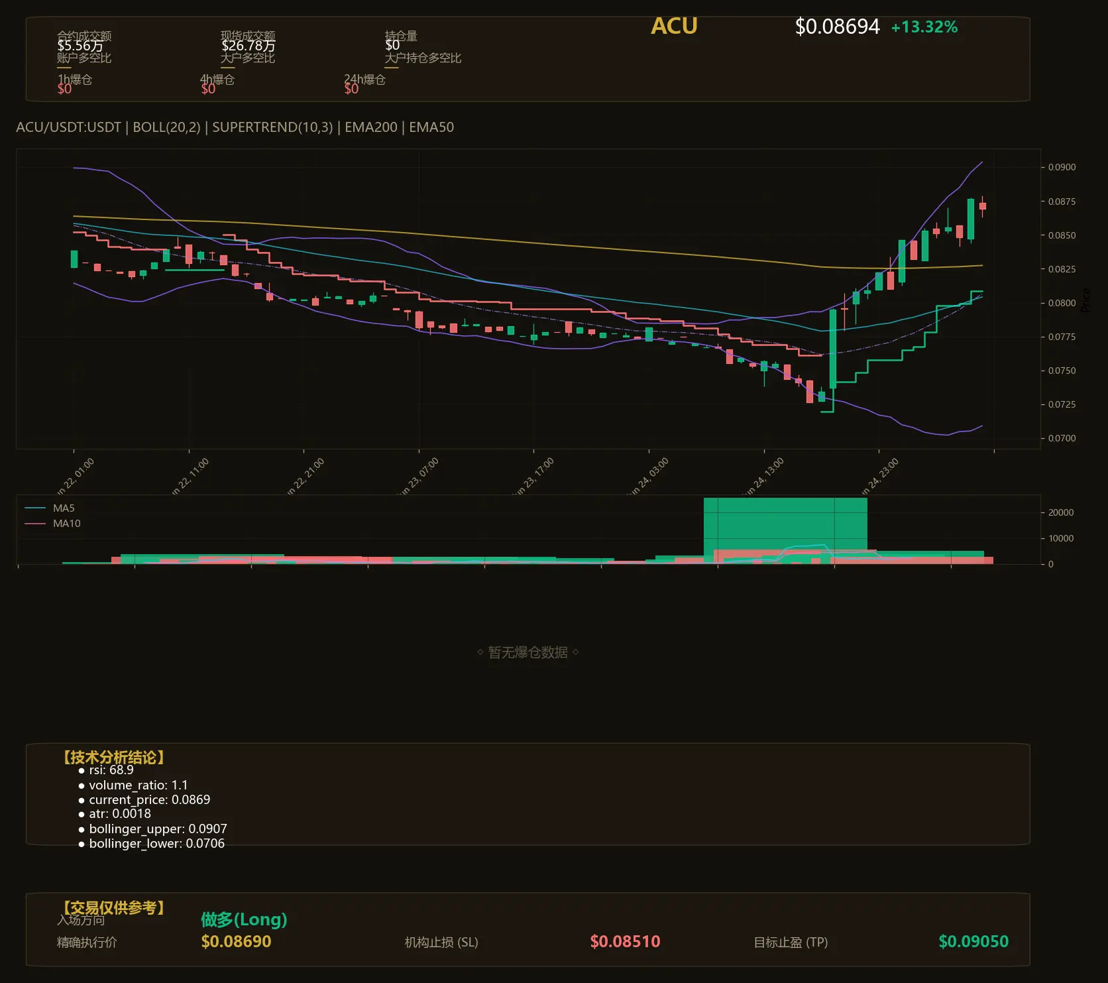Click the 0.0750 price axis label
The width and height of the screenshot is (1108, 983).
[1062, 371]
